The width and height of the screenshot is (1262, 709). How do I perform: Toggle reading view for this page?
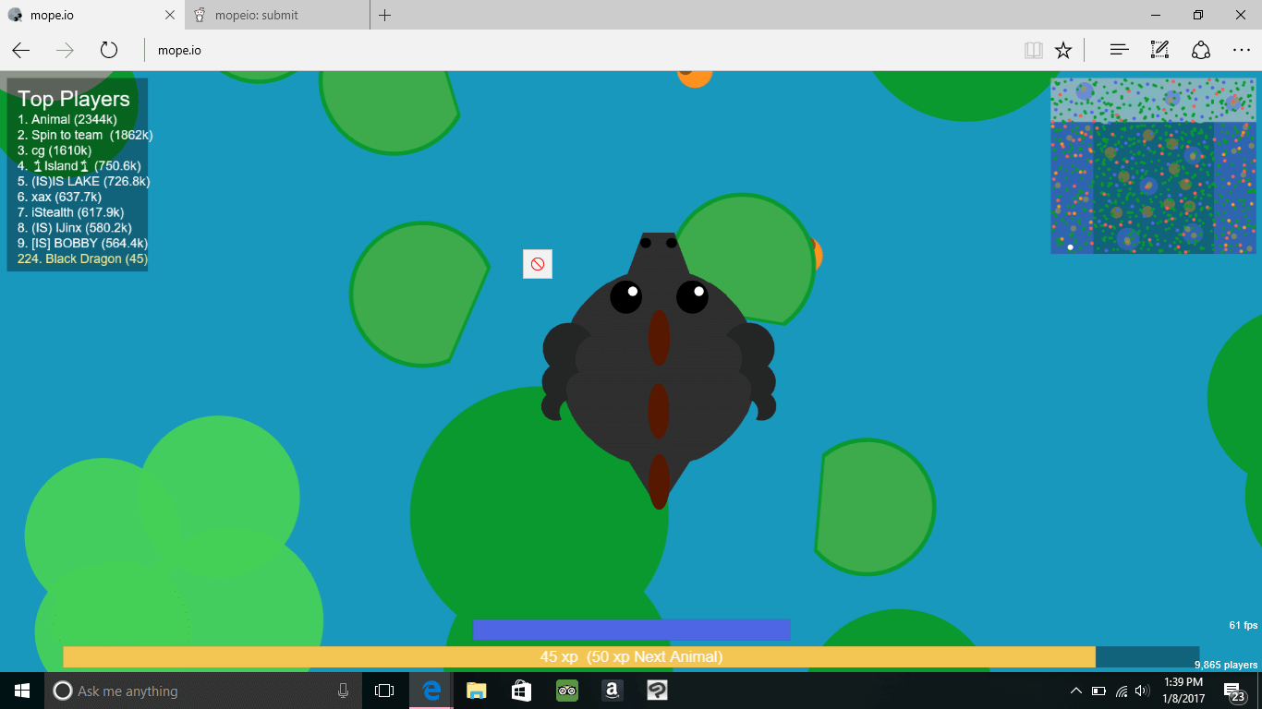pos(1033,50)
